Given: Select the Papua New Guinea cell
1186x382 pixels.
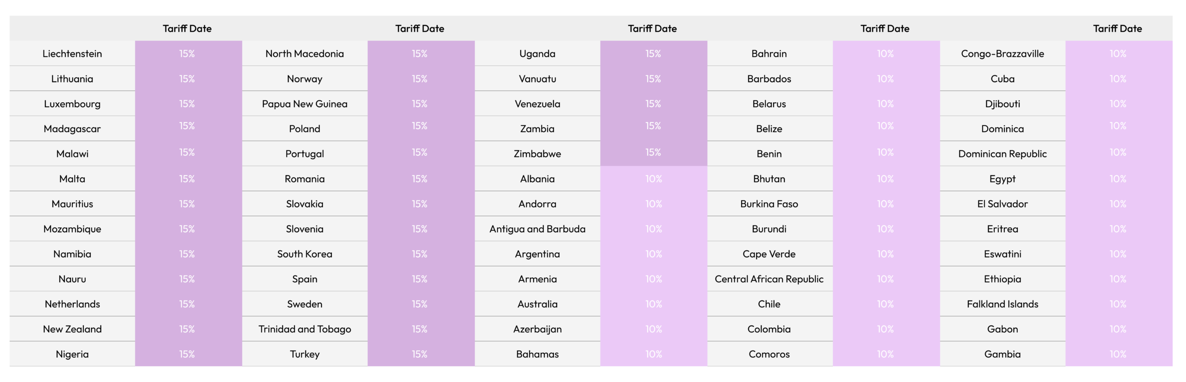Looking at the screenshot, I should (305, 104).
